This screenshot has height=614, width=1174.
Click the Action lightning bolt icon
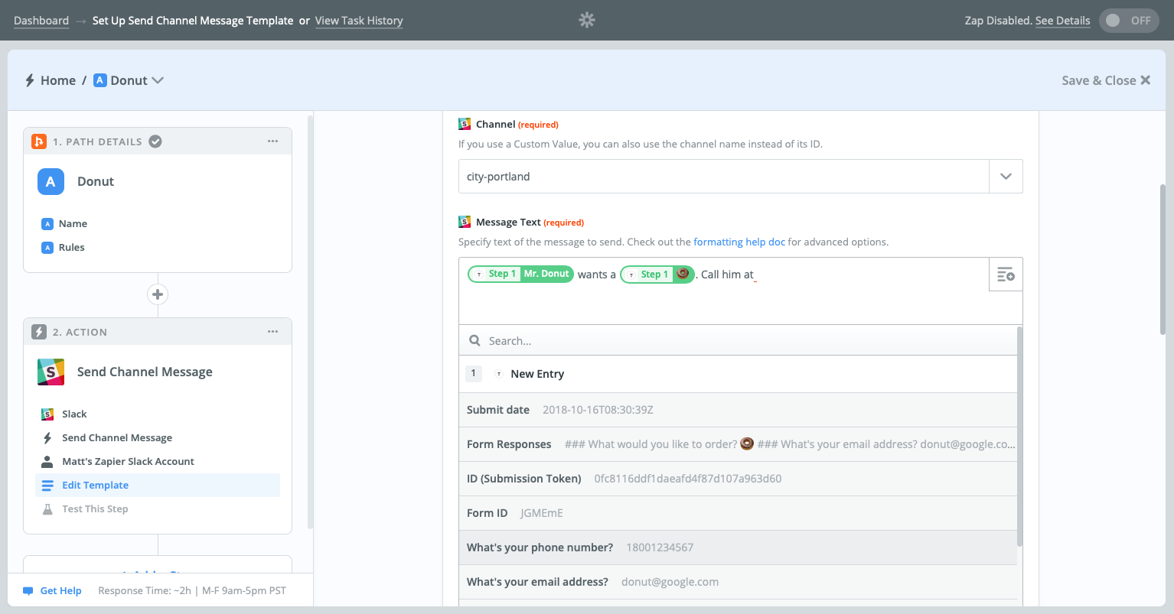pos(39,332)
